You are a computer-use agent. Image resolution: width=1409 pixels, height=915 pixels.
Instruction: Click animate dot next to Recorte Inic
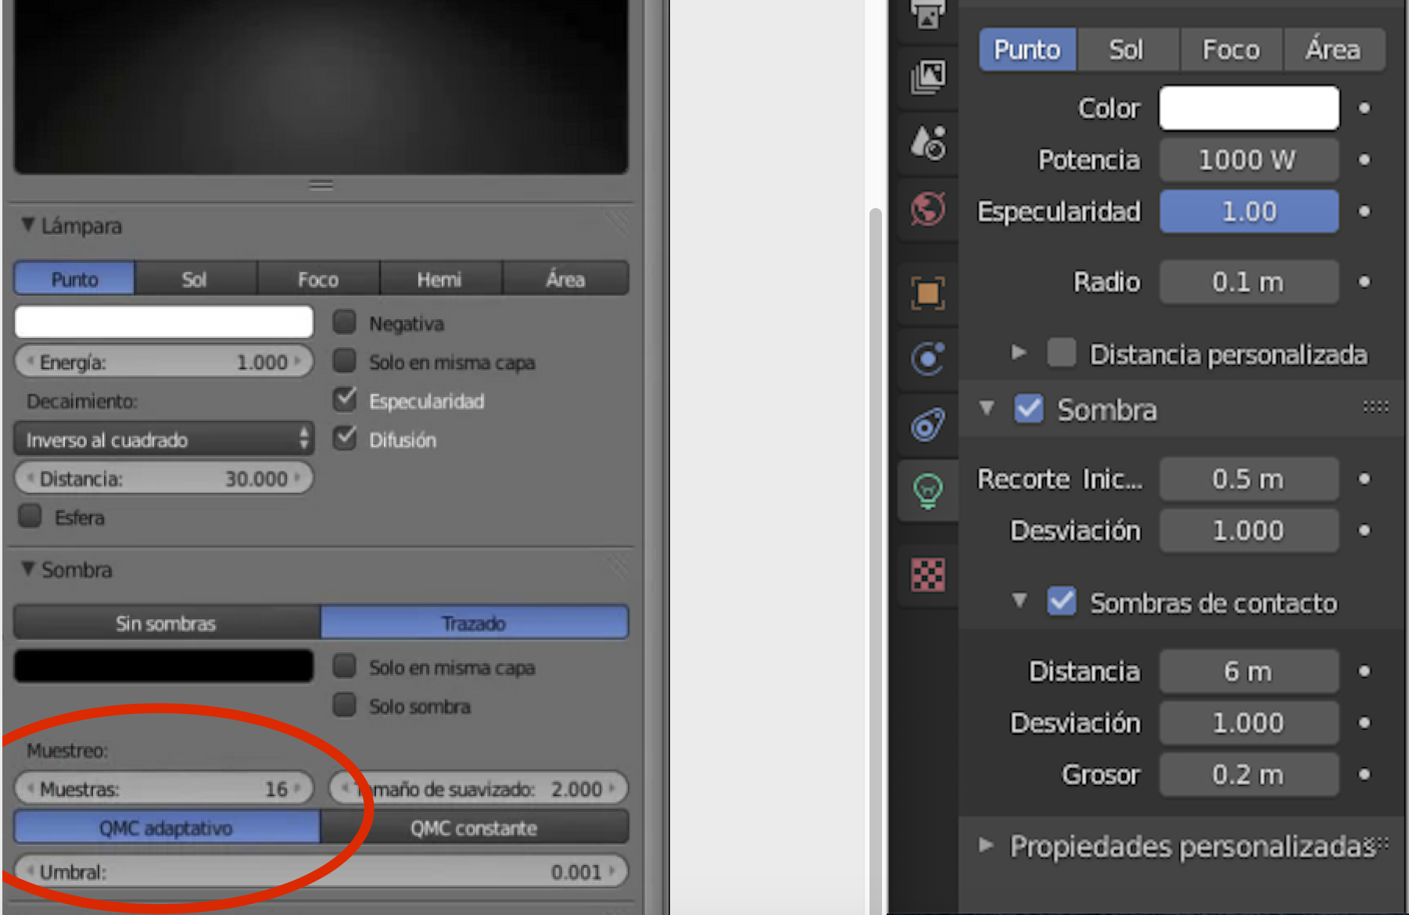(1364, 479)
